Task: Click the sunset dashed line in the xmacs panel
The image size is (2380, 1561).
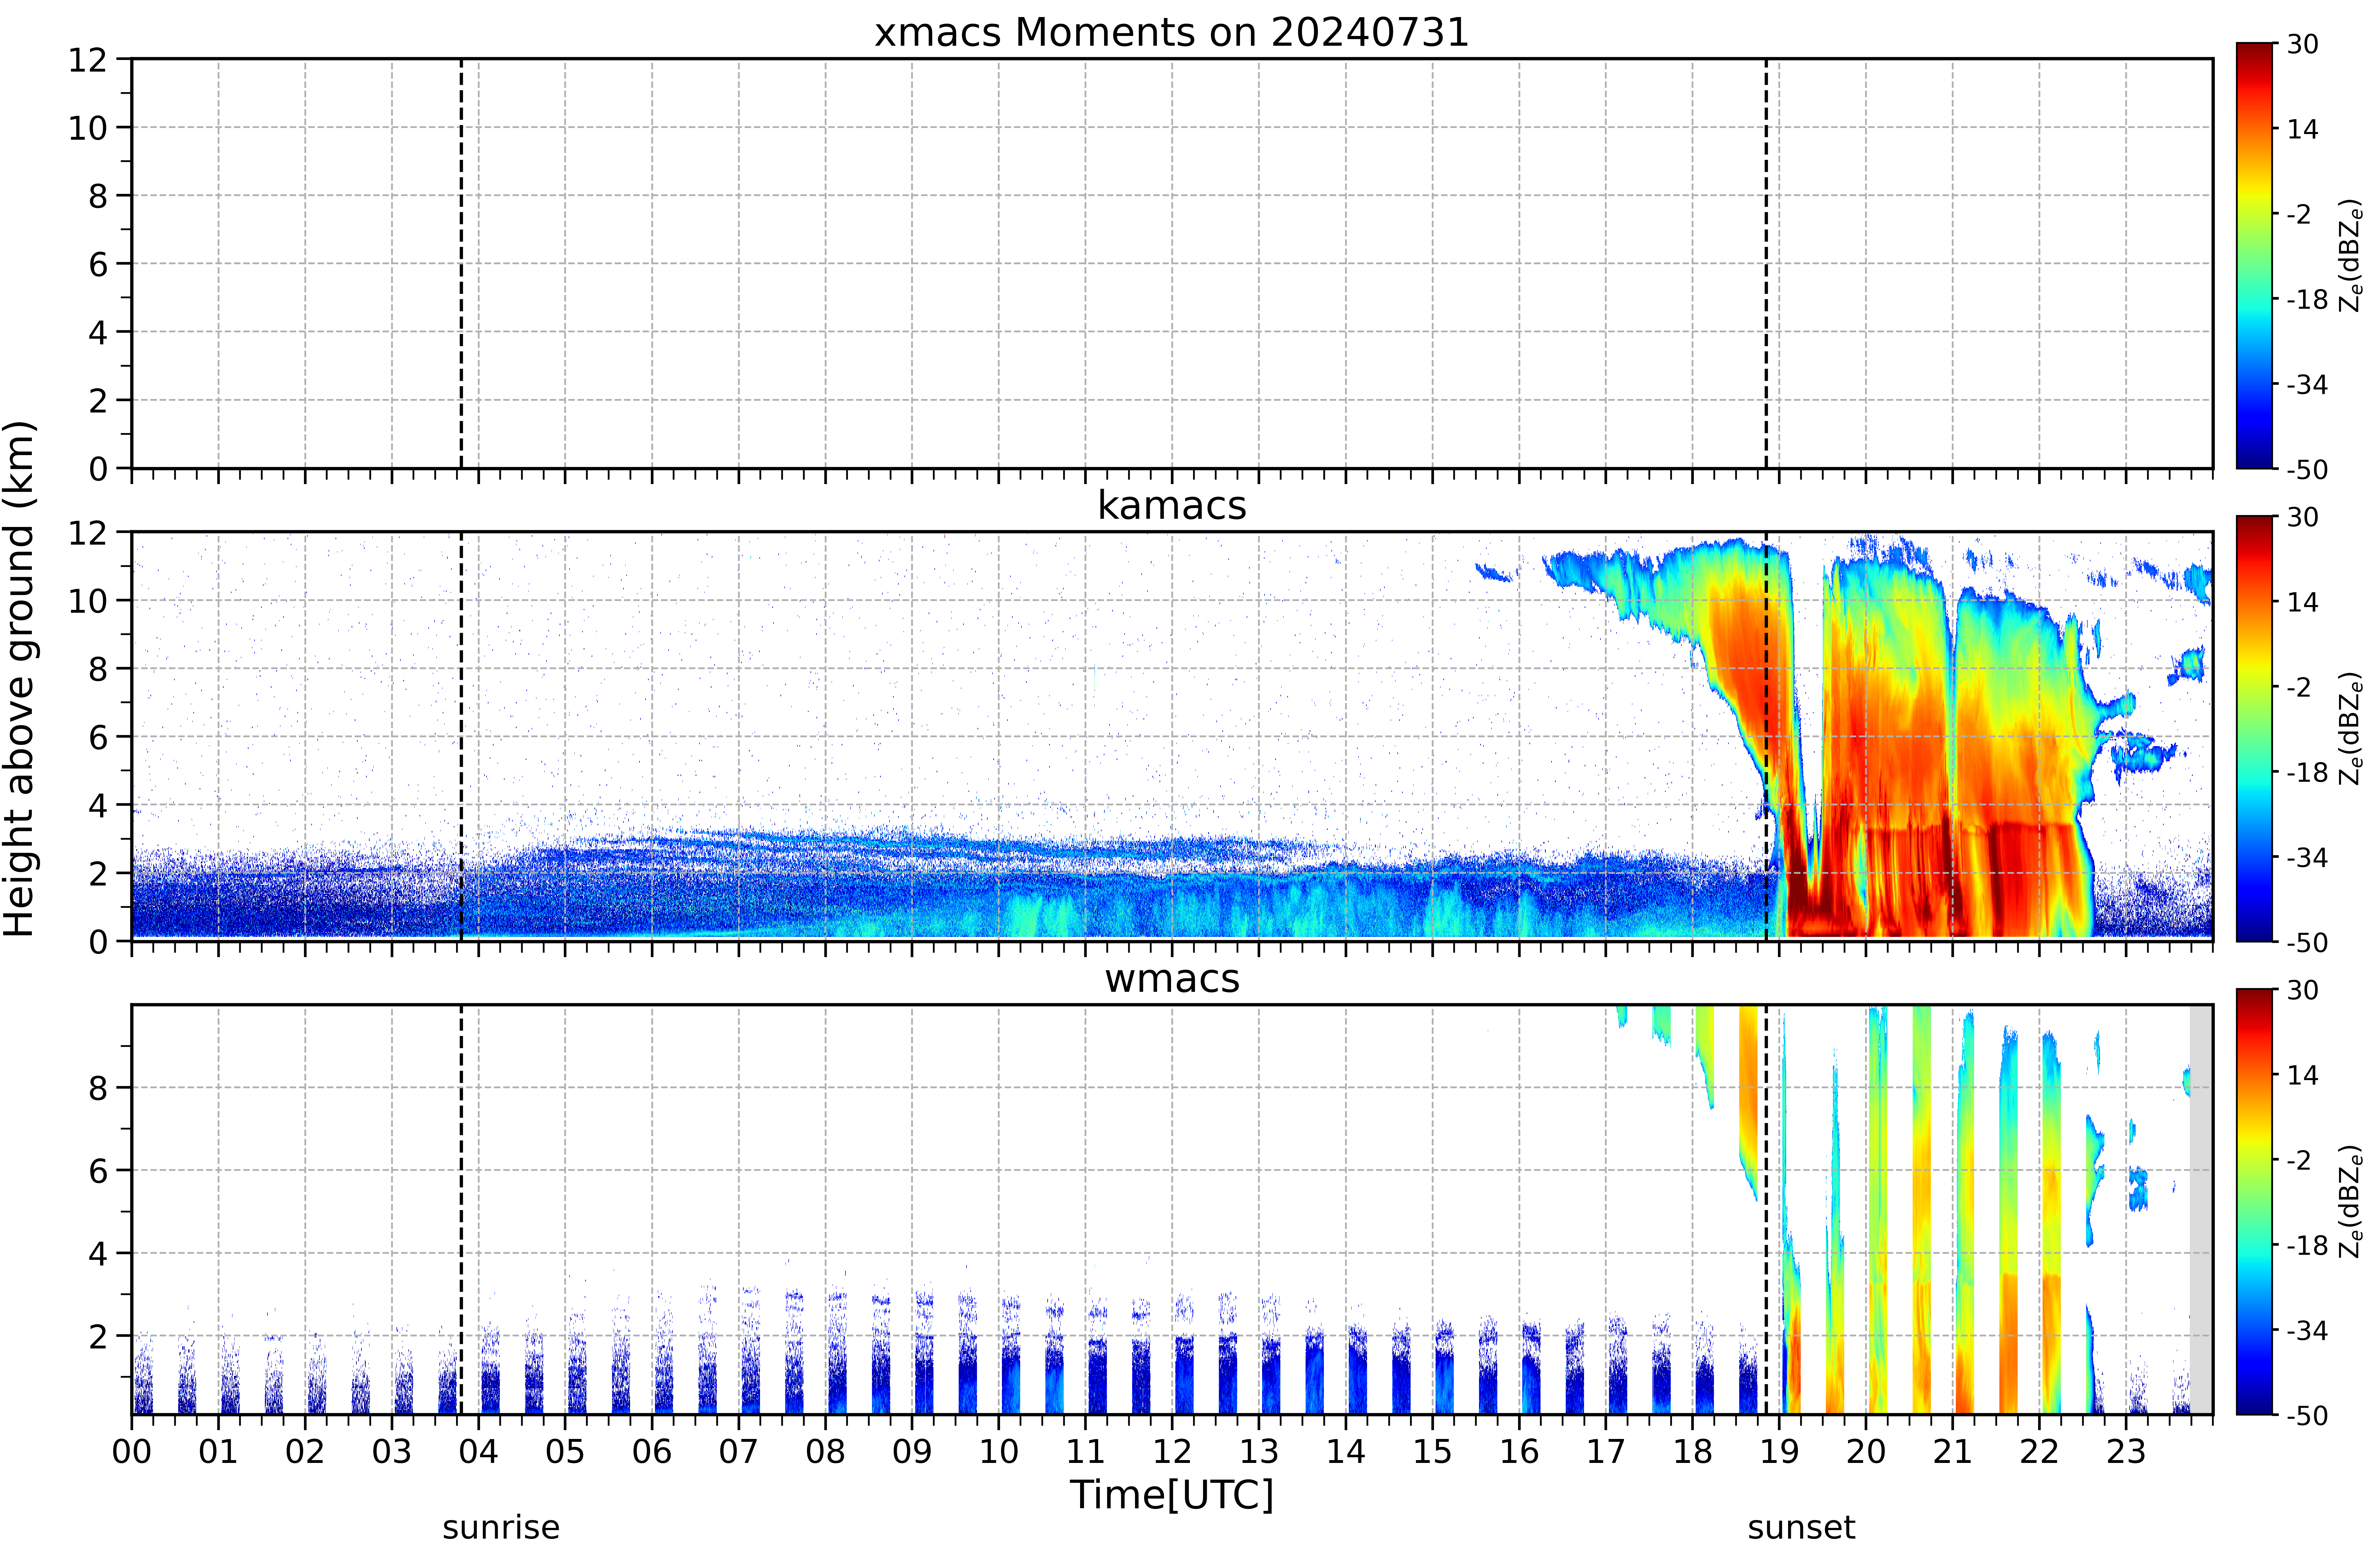Action: point(1766,263)
